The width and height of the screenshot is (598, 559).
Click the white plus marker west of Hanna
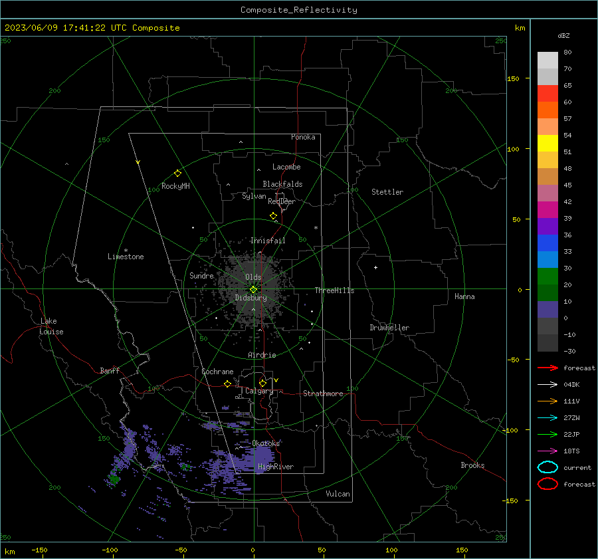[x=375, y=267]
